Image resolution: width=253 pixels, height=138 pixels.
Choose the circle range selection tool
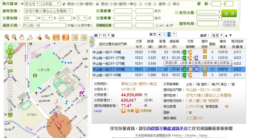84,37
